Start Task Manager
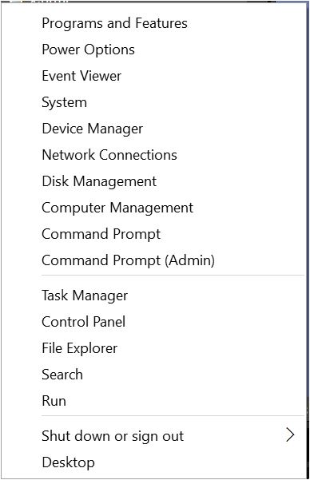310x480 pixels. click(85, 296)
